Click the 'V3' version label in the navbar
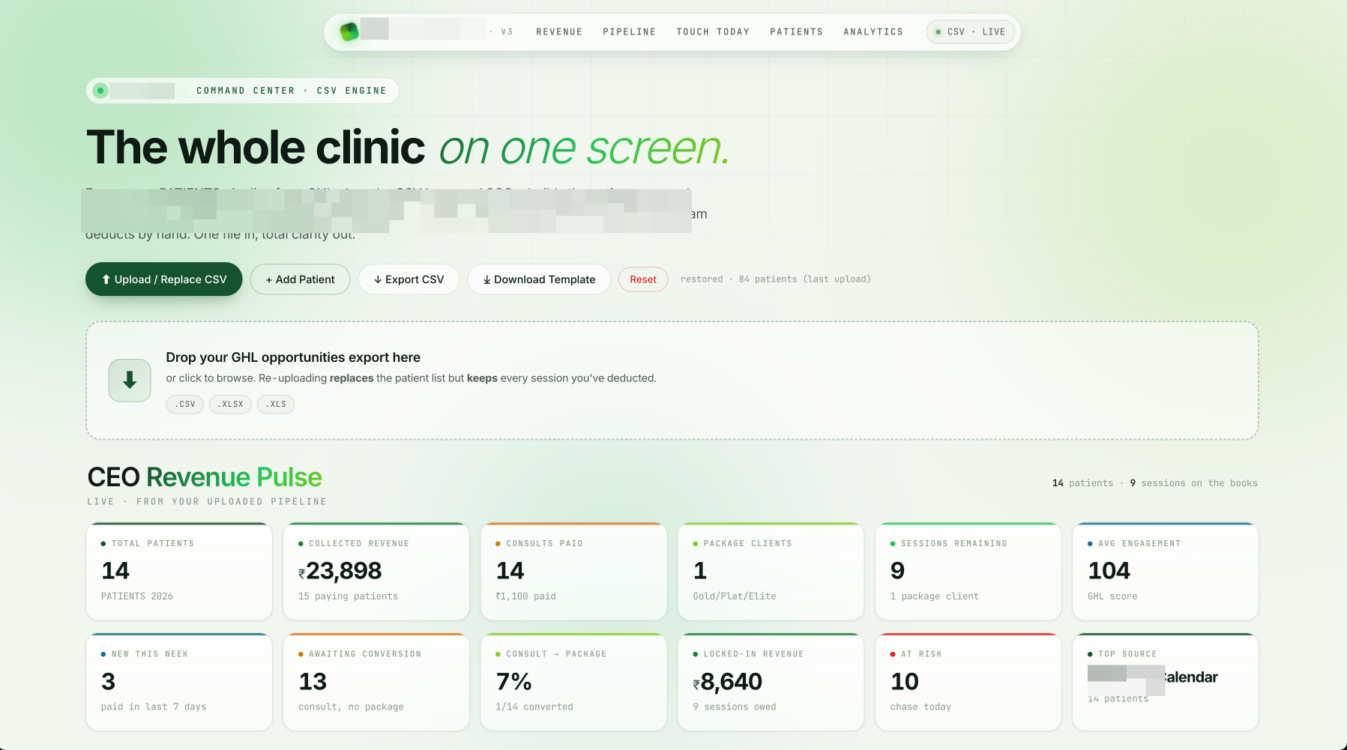The width and height of the screenshot is (1347, 750). pyautogui.click(x=507, y=32)
